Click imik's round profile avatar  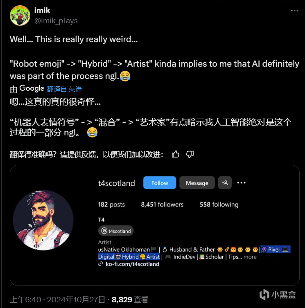20,16
